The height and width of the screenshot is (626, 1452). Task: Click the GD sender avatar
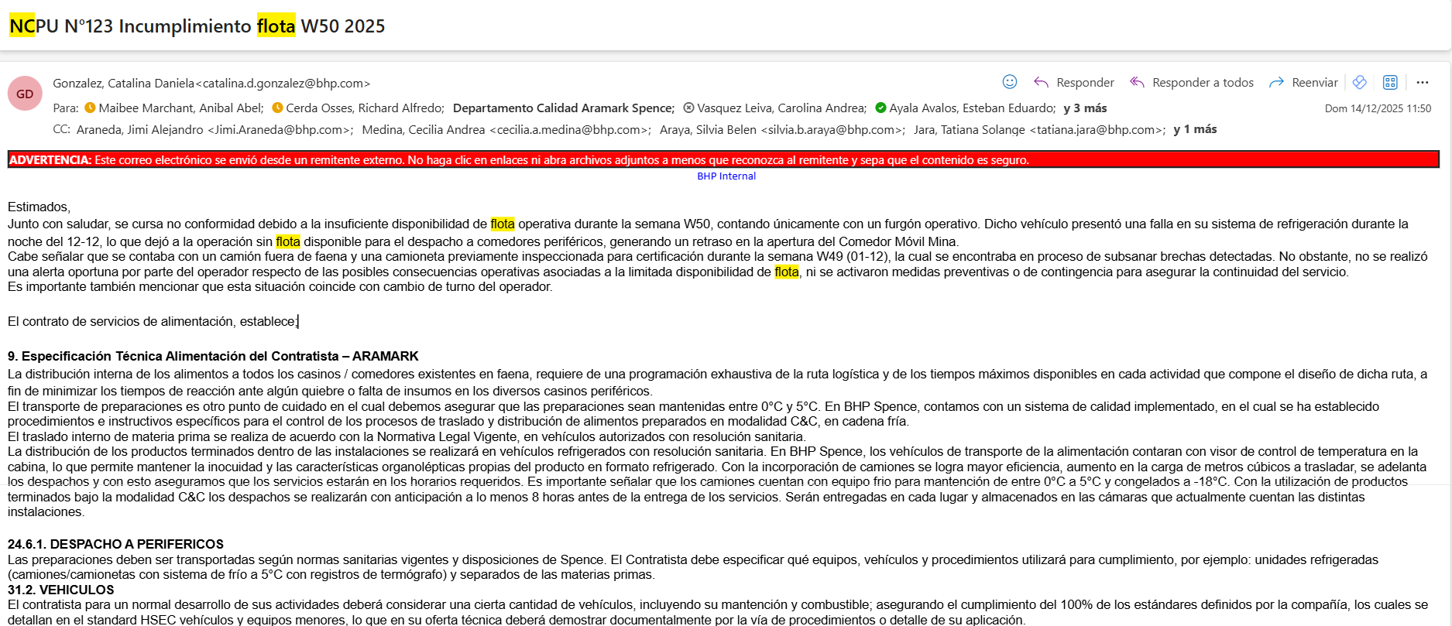tap(25, 94)
